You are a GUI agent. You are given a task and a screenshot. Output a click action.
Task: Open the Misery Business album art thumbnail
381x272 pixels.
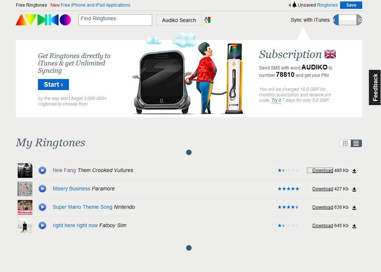pos(25,189)
